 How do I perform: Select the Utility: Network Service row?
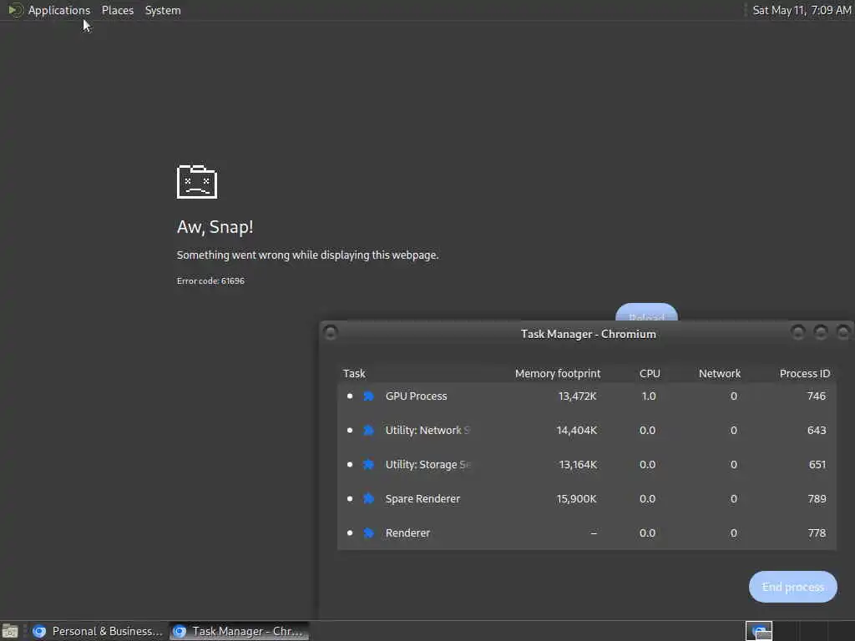coord(587,431)
